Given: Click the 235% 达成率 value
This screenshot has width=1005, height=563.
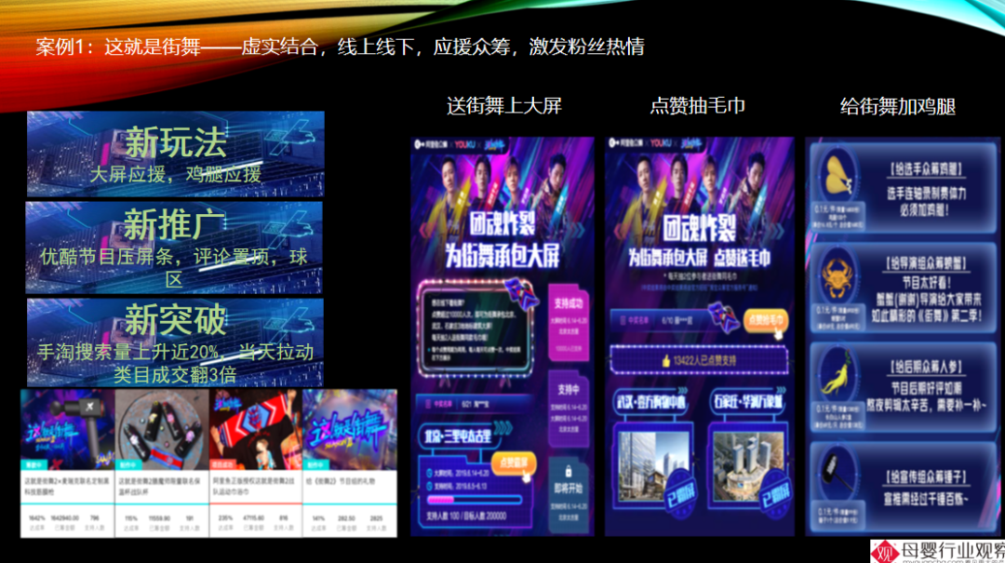Looking at the screenshot, I should (225, 518).
